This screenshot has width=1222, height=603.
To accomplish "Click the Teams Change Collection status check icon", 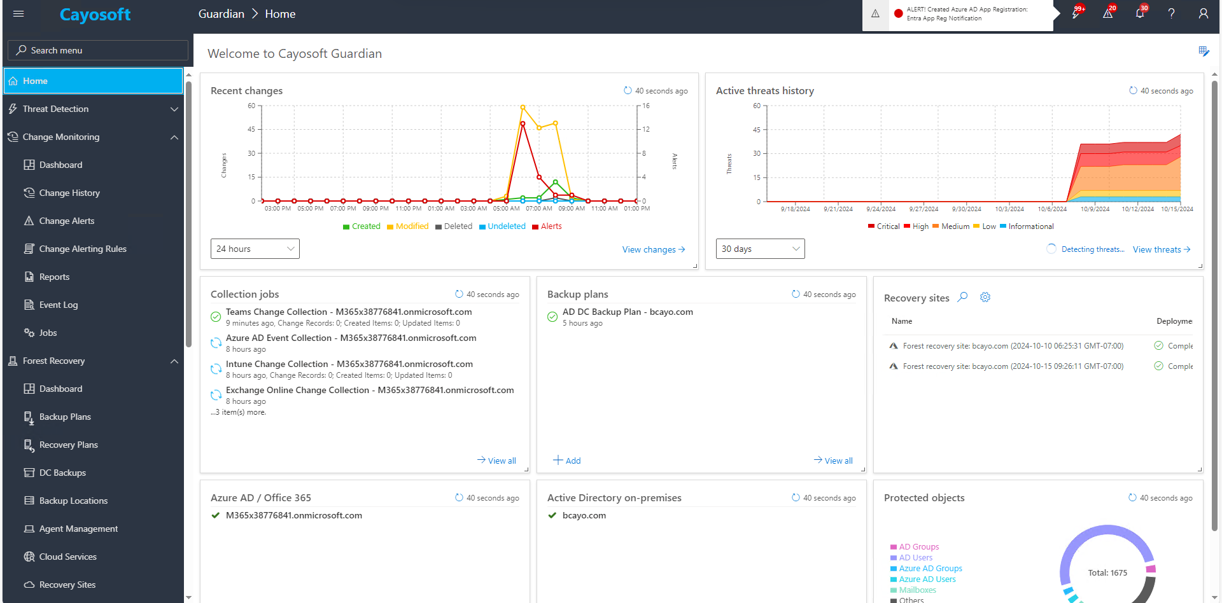I will click(x=216, y=317).
